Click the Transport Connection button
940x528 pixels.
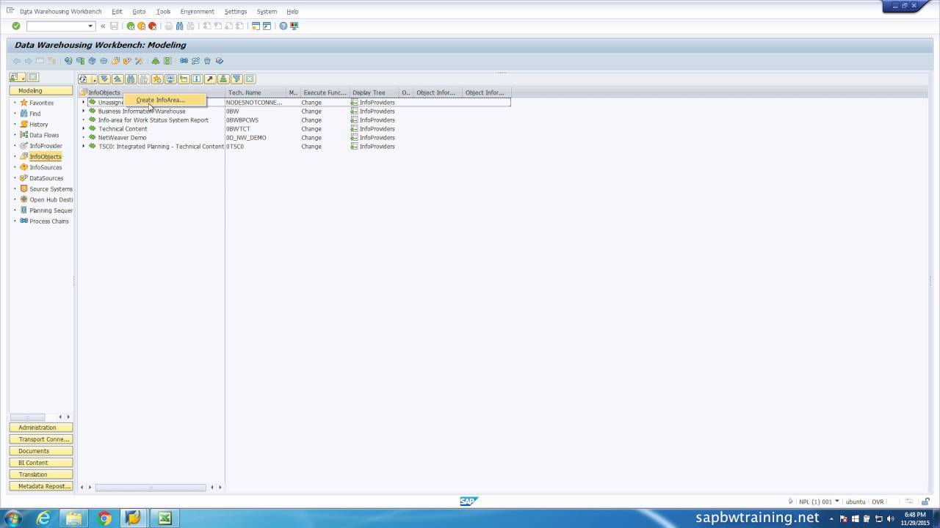(41, 439)
